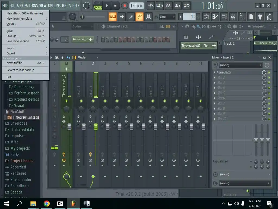
Task: Toggle the Z-CROSS option
Action: [238, 38]
